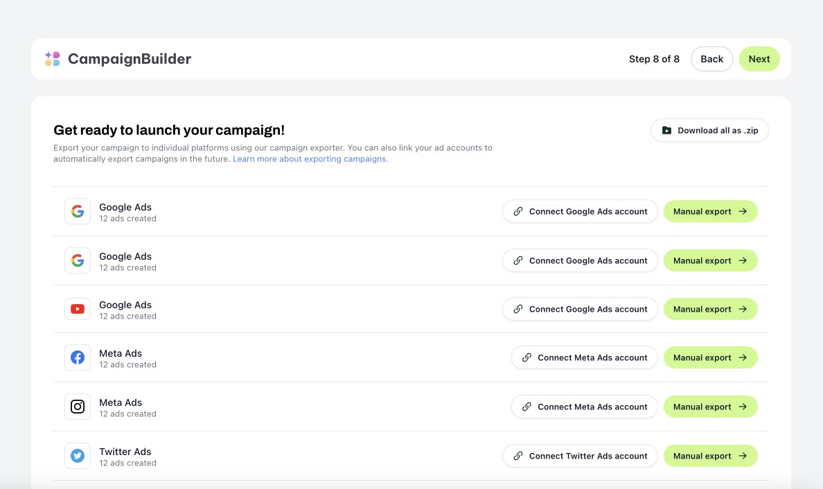
Task: Manually export the YouTube campaign
Action: [x=711, y=309]
